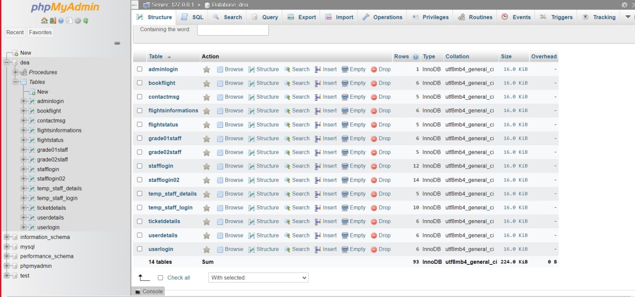Open the flightsinformations table link
635x297 pixels.
tap(173, 111)
